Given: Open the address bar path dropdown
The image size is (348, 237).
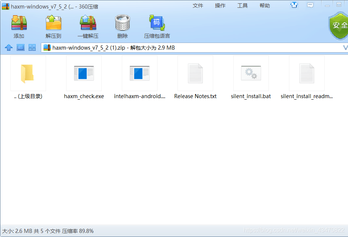Looking at the screenshot, I should (345, 47).
